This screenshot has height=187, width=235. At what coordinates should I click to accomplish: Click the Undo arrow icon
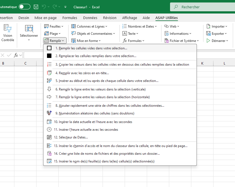coord(44,7)
